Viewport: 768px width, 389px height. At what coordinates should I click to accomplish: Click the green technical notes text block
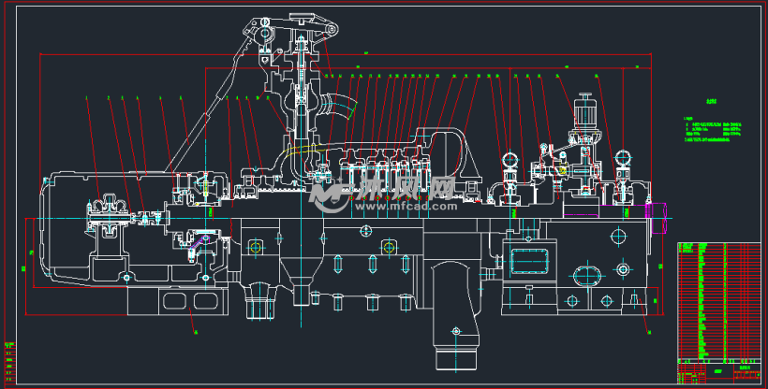click(x=712, y=131)
